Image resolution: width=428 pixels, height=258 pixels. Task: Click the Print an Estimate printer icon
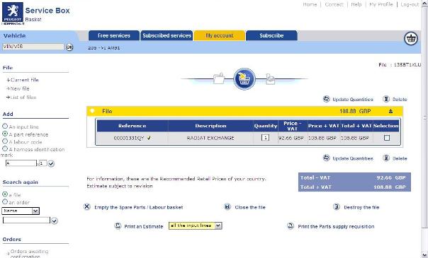click(x=118, y=226)
